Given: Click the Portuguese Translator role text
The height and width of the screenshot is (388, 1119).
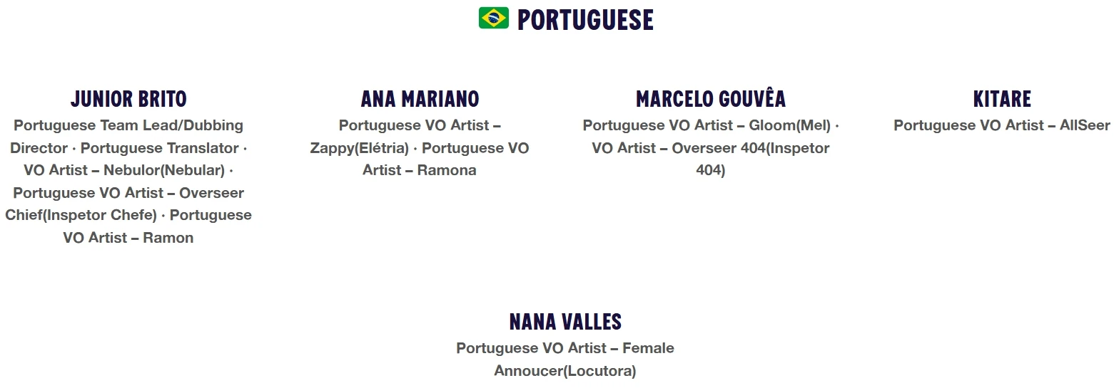Looking at the screenshot, I should pyautogui.click(x=160, y=148).
